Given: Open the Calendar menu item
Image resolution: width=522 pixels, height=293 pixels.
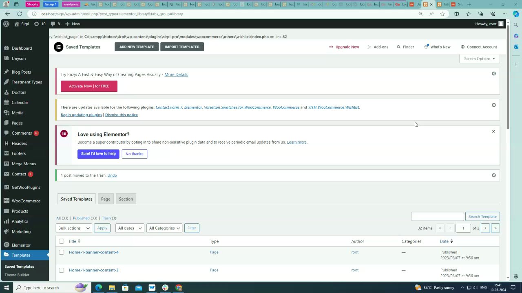Looking at the screenshot, I should click(20, 103).
